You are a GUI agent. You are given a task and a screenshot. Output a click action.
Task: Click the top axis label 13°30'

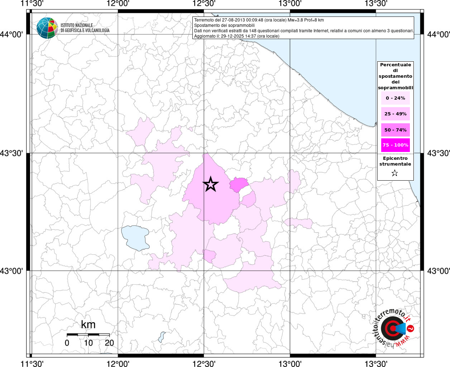click(376, 4)
